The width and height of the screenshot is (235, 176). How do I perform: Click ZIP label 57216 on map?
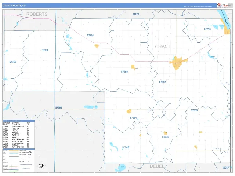[207, 29]
